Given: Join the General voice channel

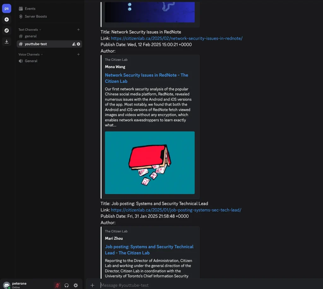Looking at the screenshot, I should coord(31,61).
